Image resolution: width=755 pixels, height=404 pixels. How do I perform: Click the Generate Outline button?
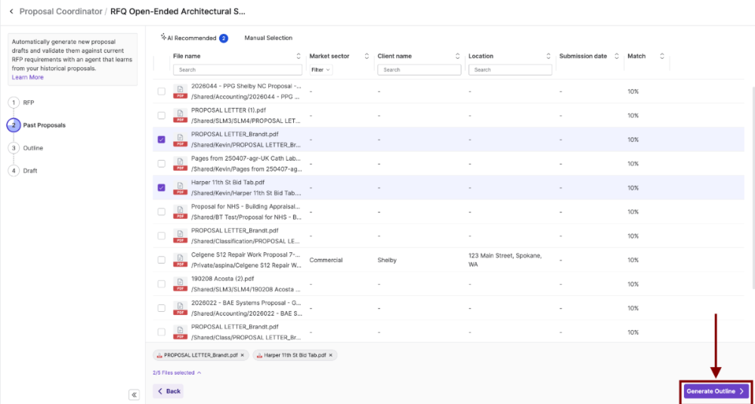[716, 391]
